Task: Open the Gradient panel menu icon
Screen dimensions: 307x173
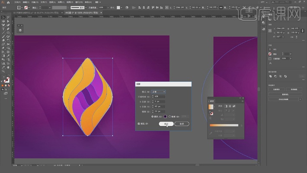Action: [x=243, y=101]
